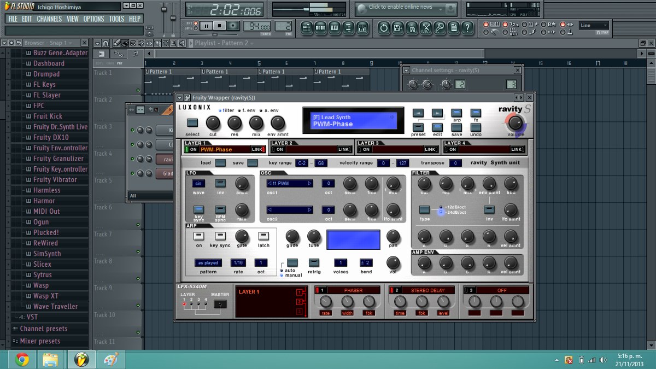The height and width of the screenshot is (369, 656).
Task: Open the project info page icon
Action: tap(454, 27)
